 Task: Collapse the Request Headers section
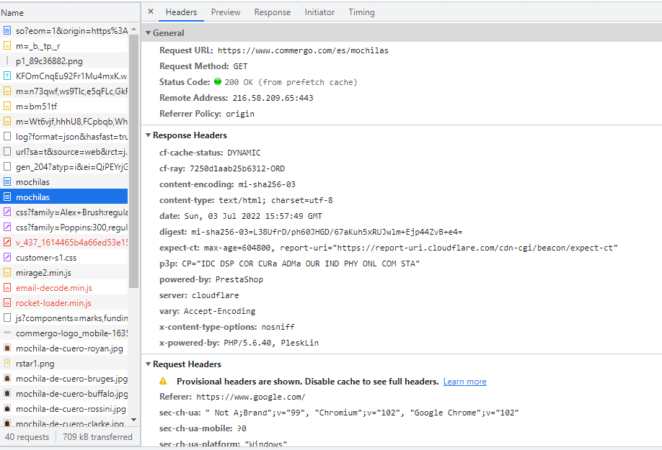tap(148, 364)
